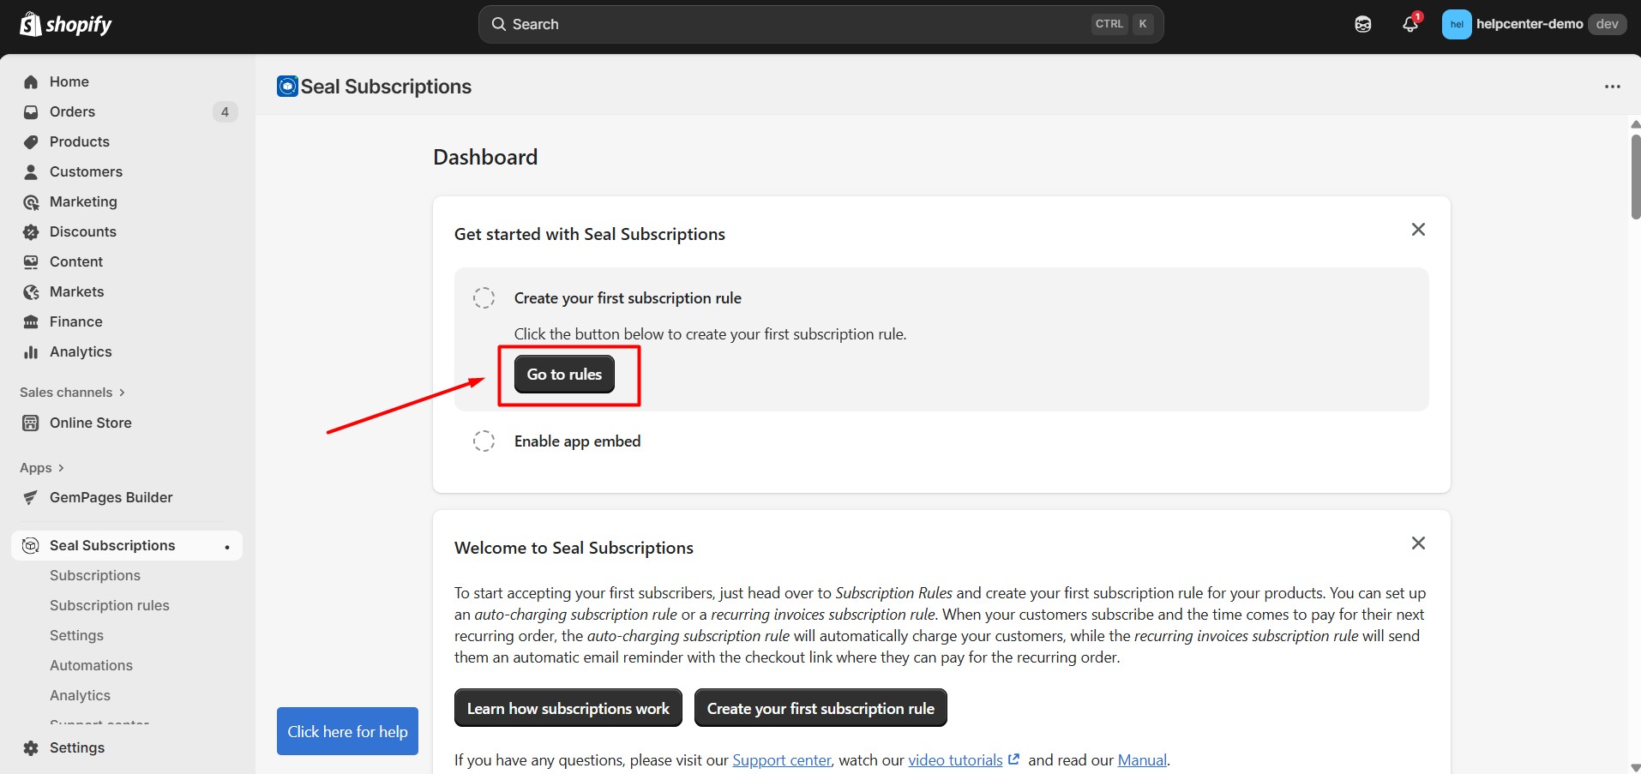The image size is (1641, 774).
Task: Open the three-dot app menu
Action: pos(1612,87)
